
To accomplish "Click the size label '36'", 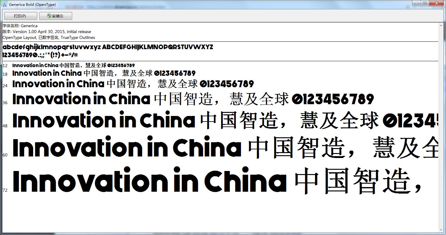I will (5, 103).
